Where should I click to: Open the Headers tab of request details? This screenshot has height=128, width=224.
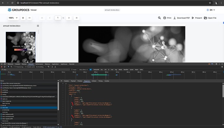(x=67, y=81)
